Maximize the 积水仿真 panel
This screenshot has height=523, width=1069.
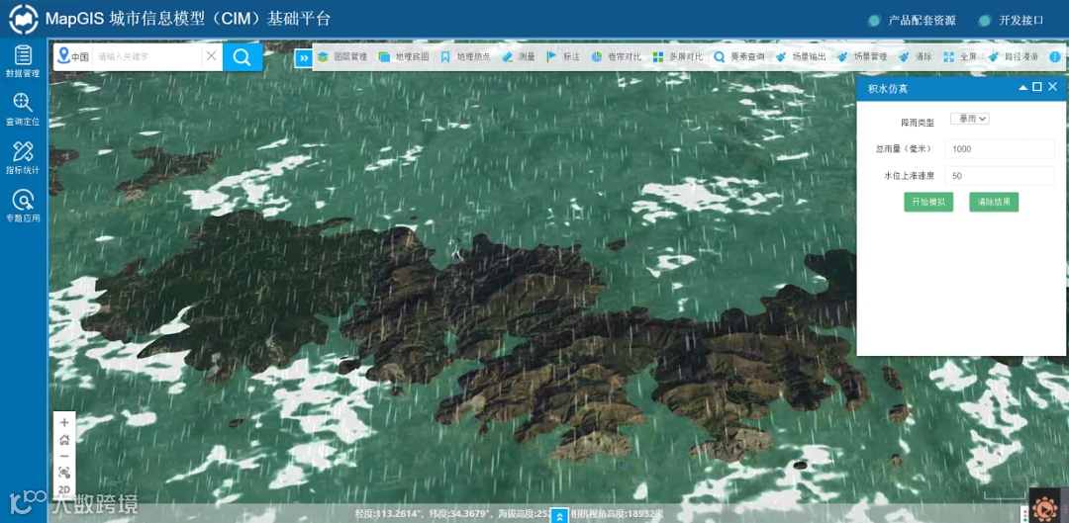(1037, 87)
